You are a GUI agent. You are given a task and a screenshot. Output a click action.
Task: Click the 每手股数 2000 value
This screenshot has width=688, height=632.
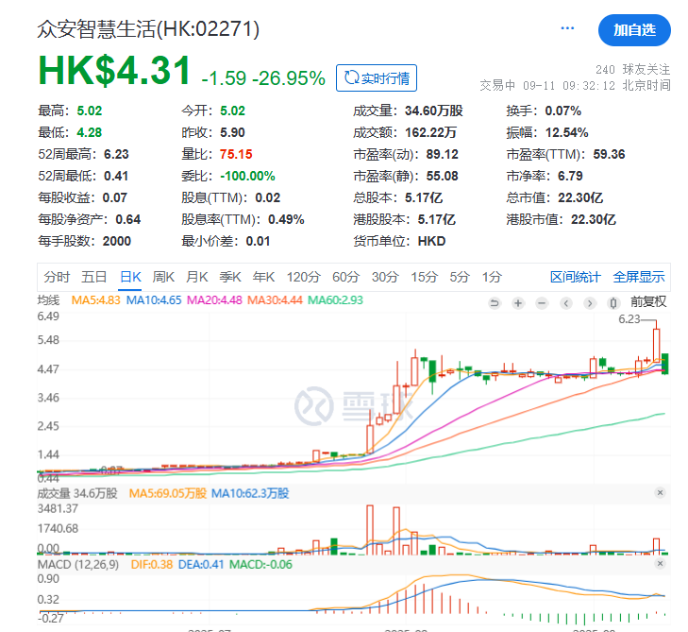point(117,241)
